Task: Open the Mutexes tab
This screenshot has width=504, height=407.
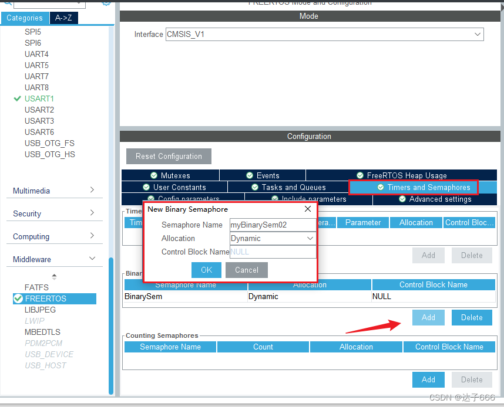Action: tap(170, 175)
